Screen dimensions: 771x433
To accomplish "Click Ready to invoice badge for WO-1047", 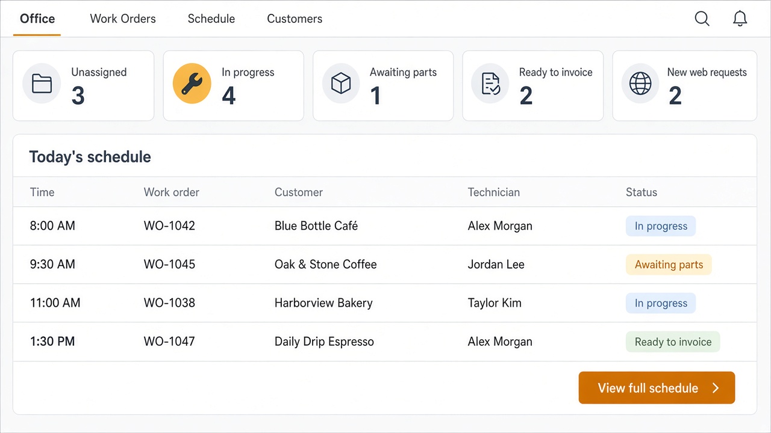I will point(673,342).
